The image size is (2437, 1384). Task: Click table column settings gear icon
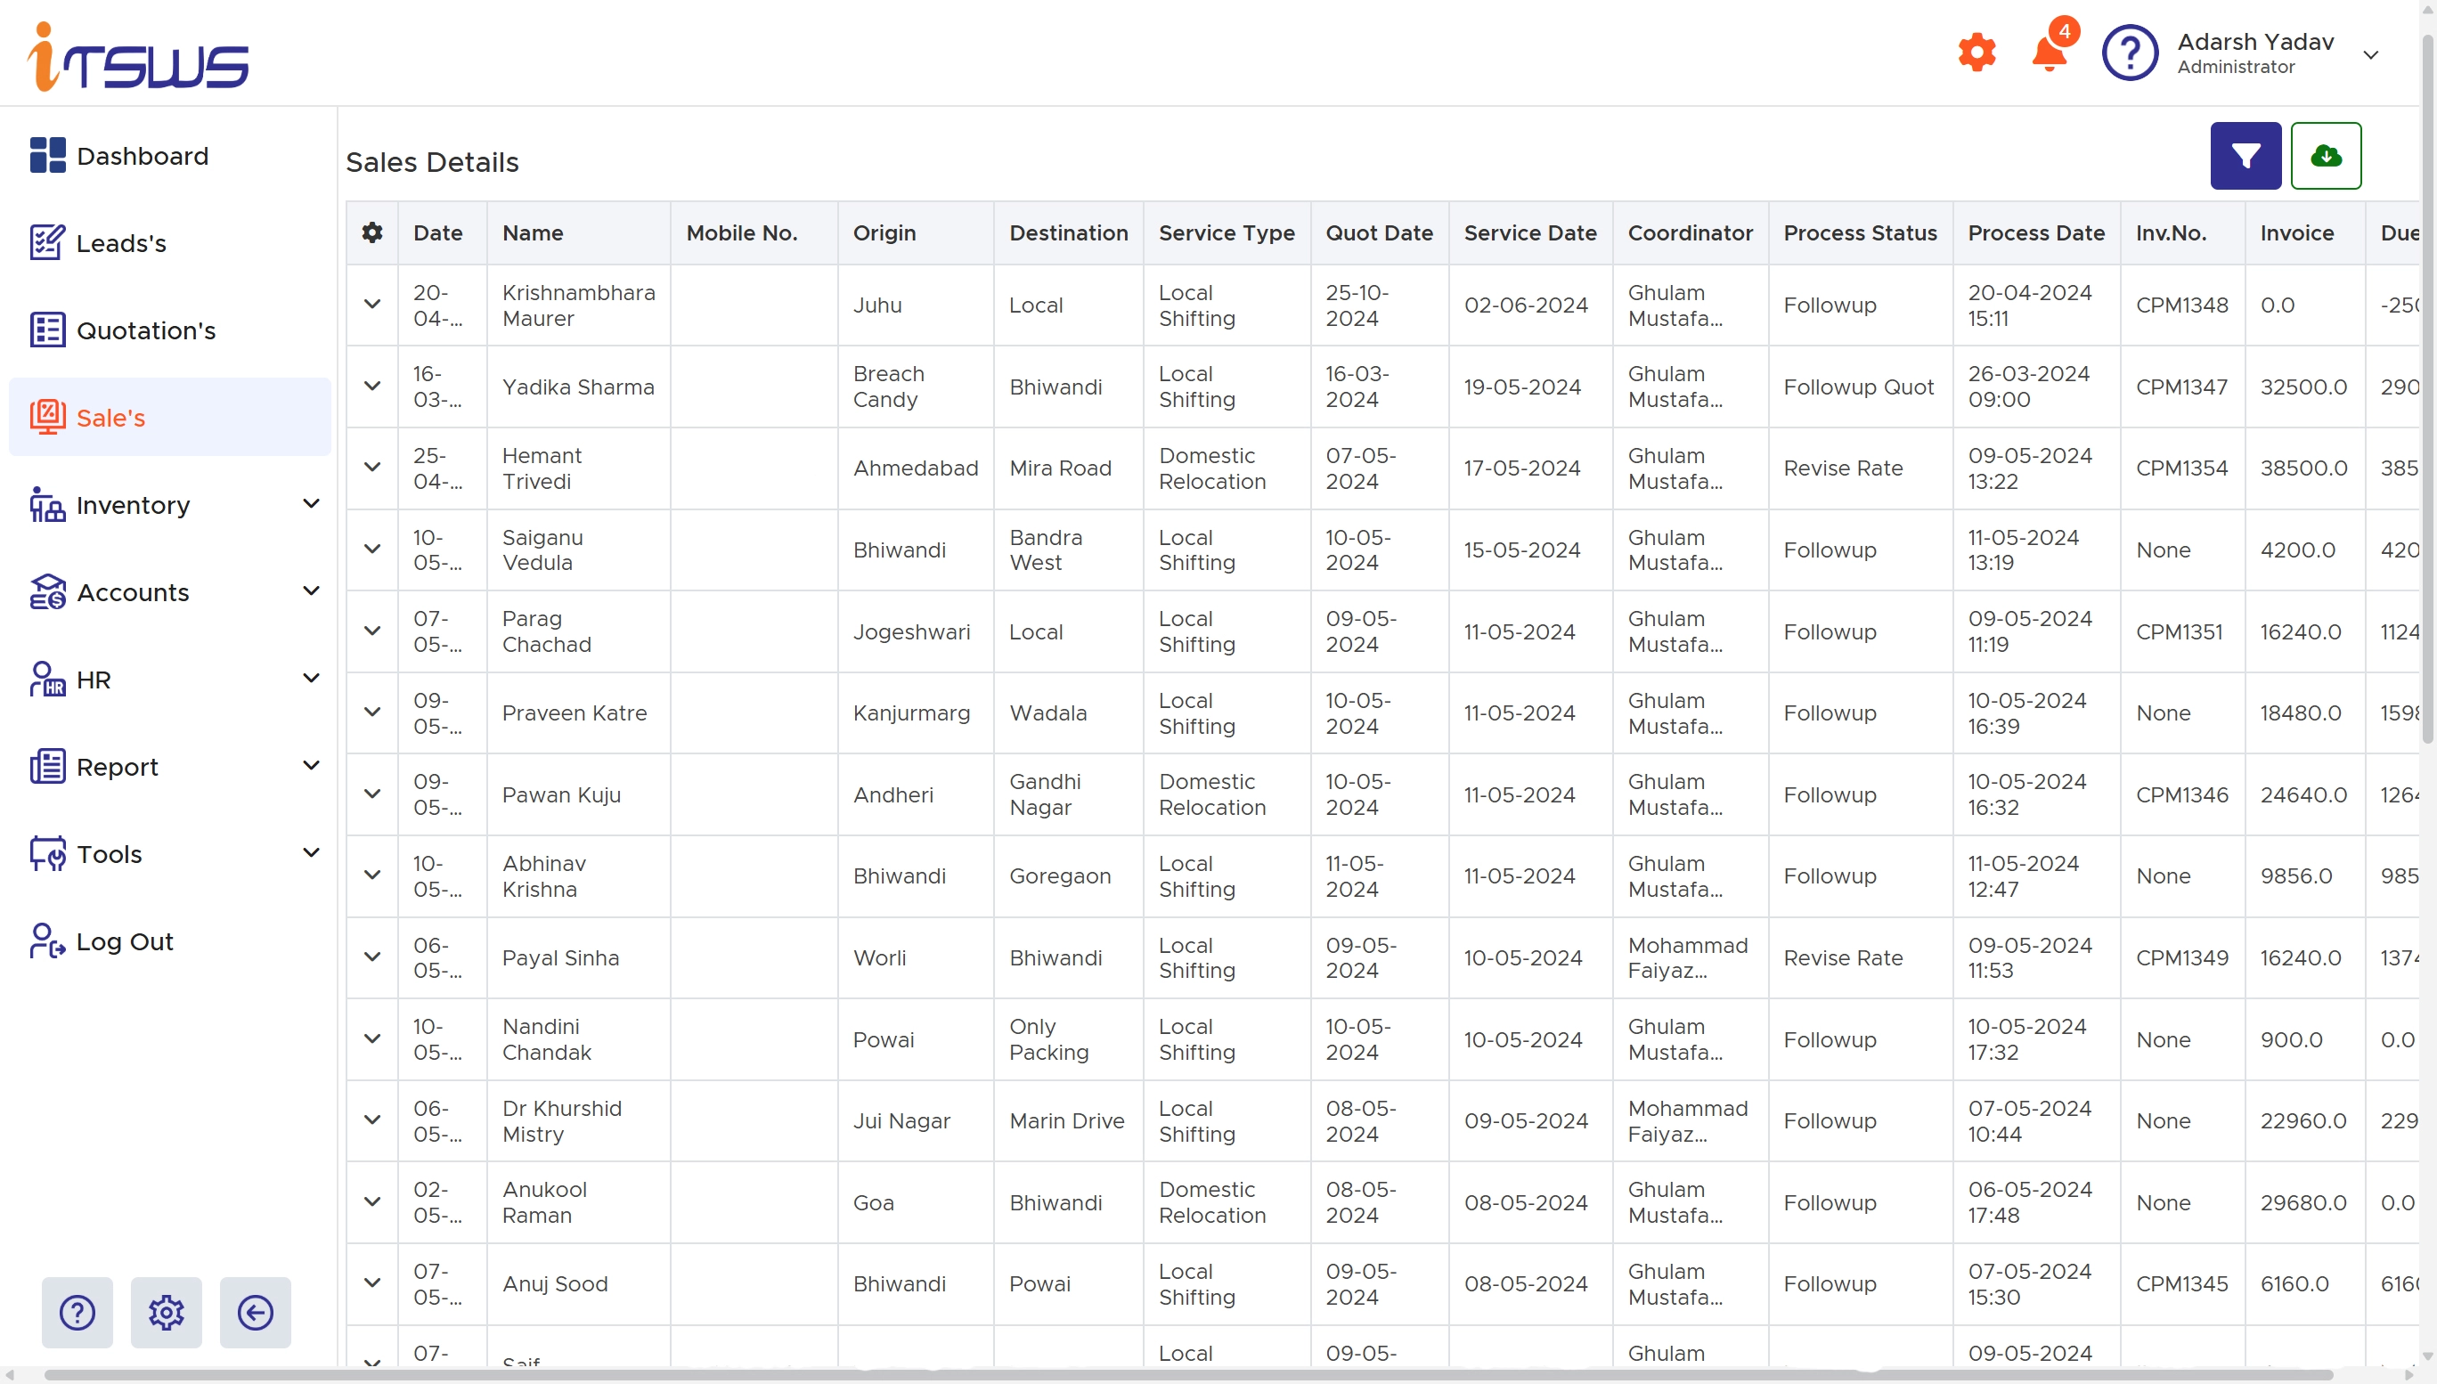[371, 232]
